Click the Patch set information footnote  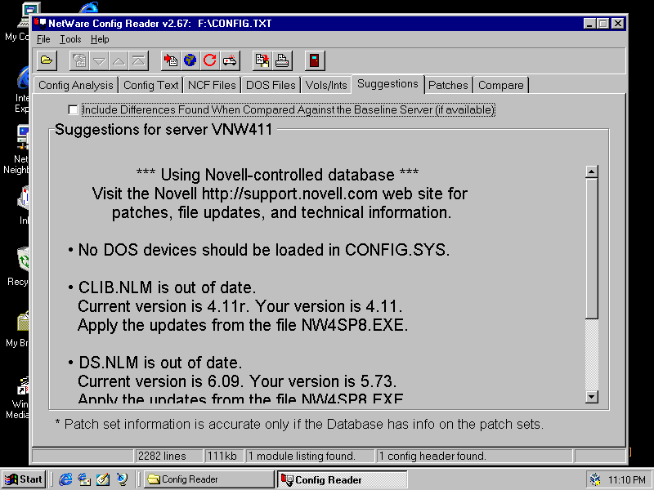point(299,424)
